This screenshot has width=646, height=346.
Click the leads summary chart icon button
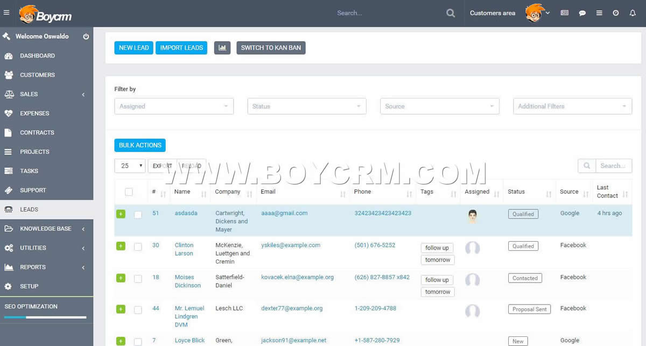222,48
